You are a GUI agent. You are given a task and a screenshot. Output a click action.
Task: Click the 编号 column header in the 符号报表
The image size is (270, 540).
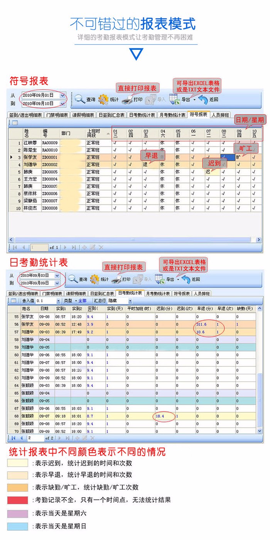(x=50, y=133)
